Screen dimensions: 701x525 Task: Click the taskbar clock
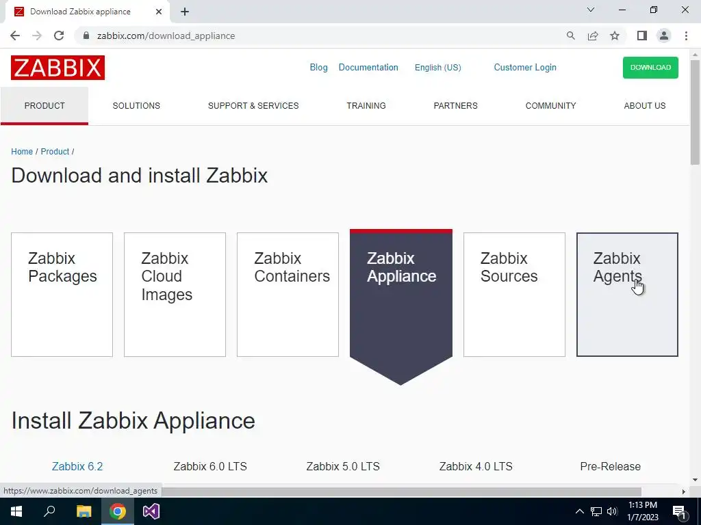click(642, 511)
